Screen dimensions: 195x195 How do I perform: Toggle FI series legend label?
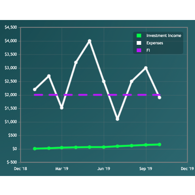[148, 50]
